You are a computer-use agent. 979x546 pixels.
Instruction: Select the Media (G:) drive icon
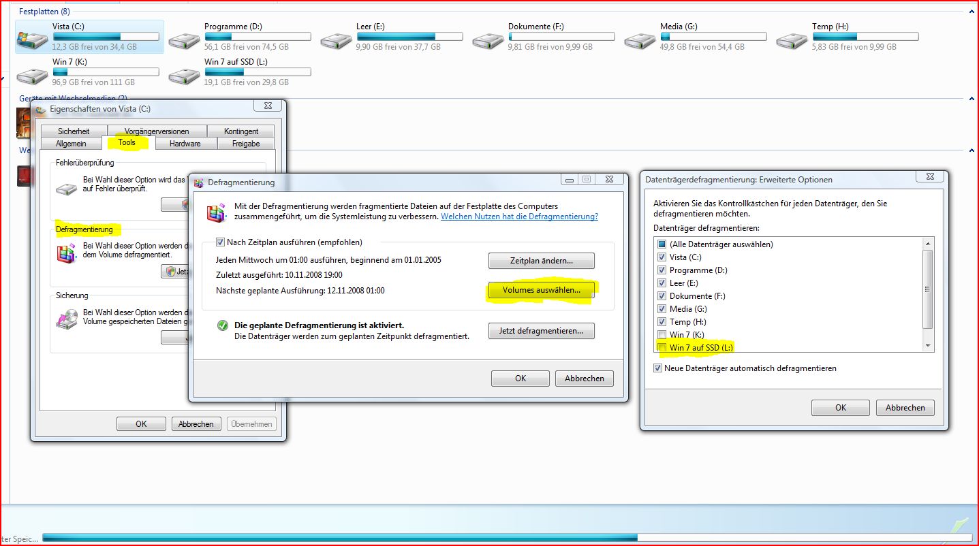point(640,39)
